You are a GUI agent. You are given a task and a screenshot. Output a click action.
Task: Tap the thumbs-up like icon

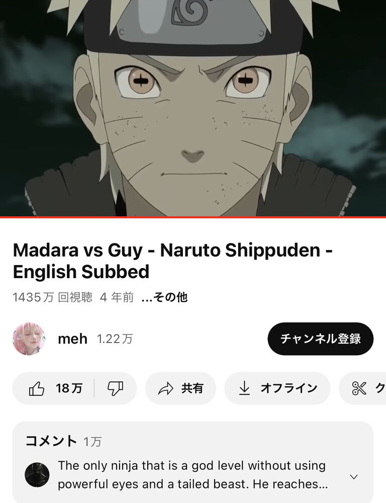(x=37, y=388)
